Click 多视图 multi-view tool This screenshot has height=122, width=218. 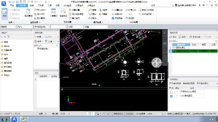click(x=130, y=18)
